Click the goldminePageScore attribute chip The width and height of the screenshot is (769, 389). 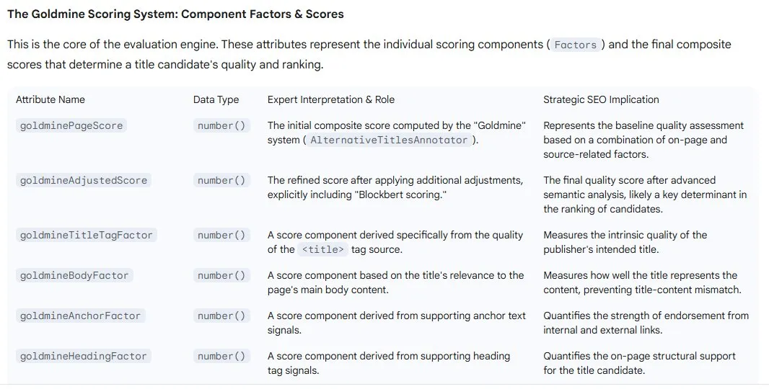click(x=71, y=125)
